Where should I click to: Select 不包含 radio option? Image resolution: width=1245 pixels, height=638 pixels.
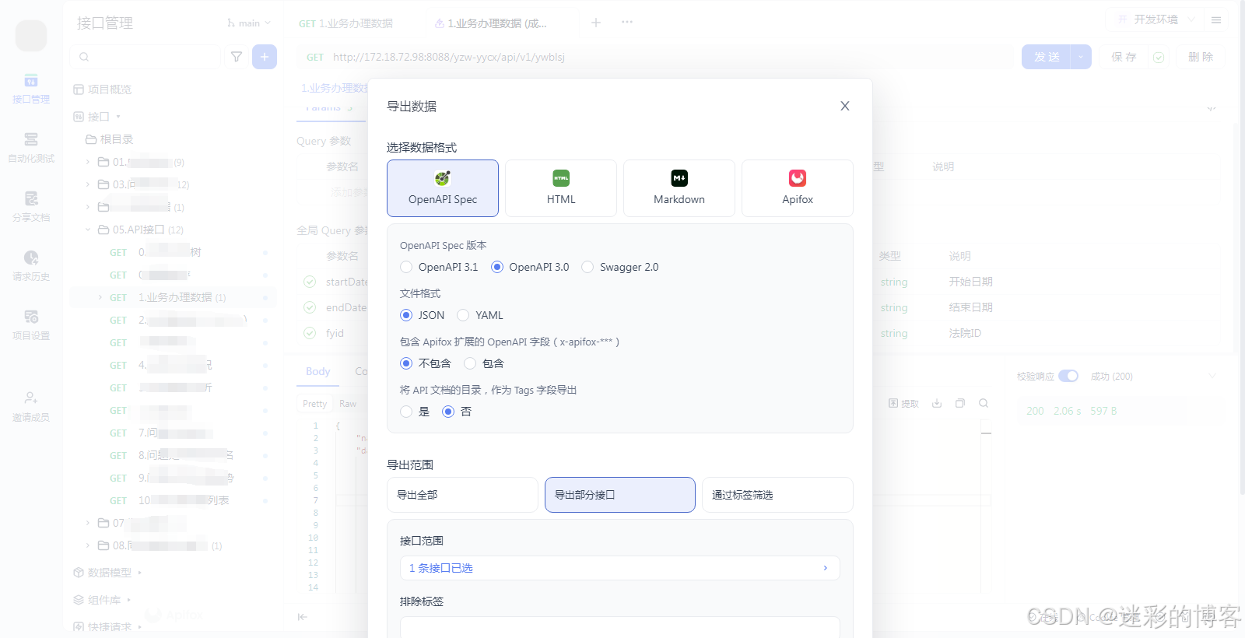point(406,363)
